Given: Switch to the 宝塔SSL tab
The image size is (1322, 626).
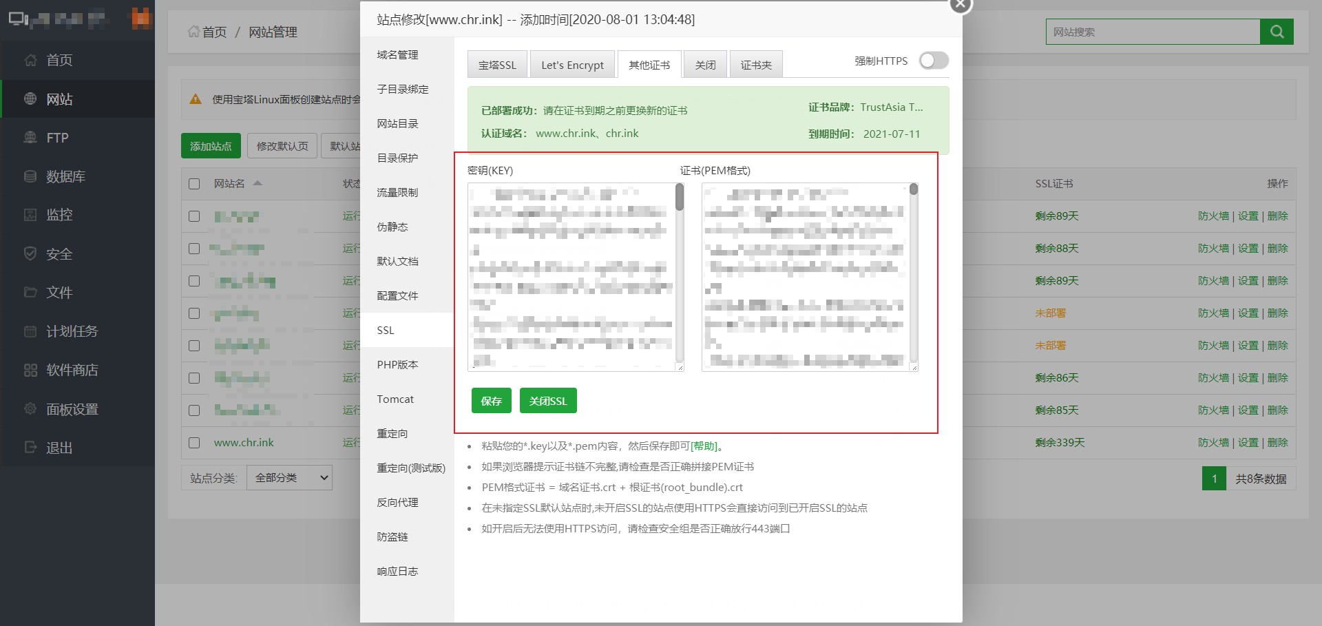Looking at the screenshot, I should coord(497,65).
